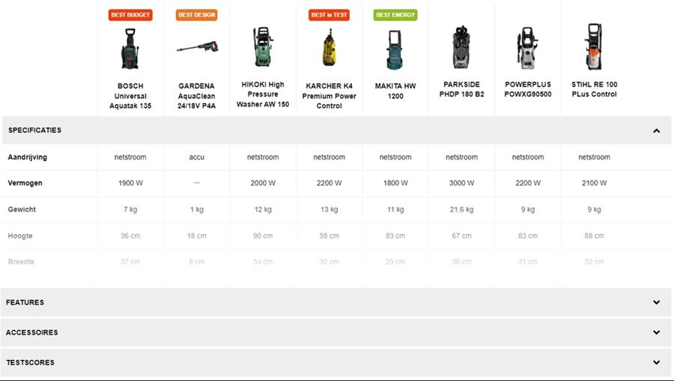Open the POWERPLUS POWXG90500 title
The height and width of the screenshot is (381, 674).
(527, 89)
